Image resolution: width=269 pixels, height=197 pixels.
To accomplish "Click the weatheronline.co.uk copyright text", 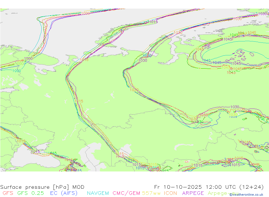I will (246, 195).
